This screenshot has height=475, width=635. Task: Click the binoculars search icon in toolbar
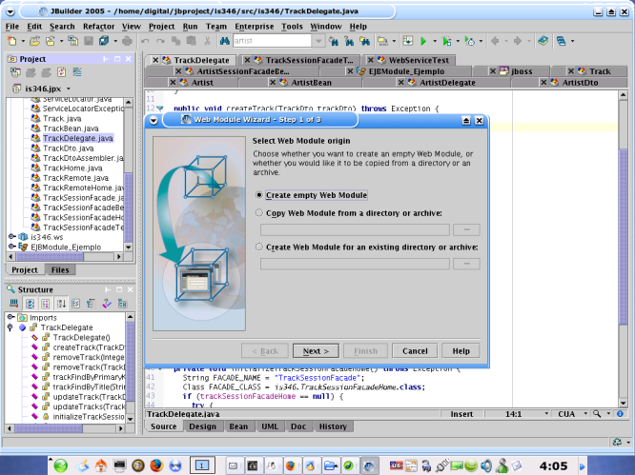pyautogui.click(x=223, y=41)
